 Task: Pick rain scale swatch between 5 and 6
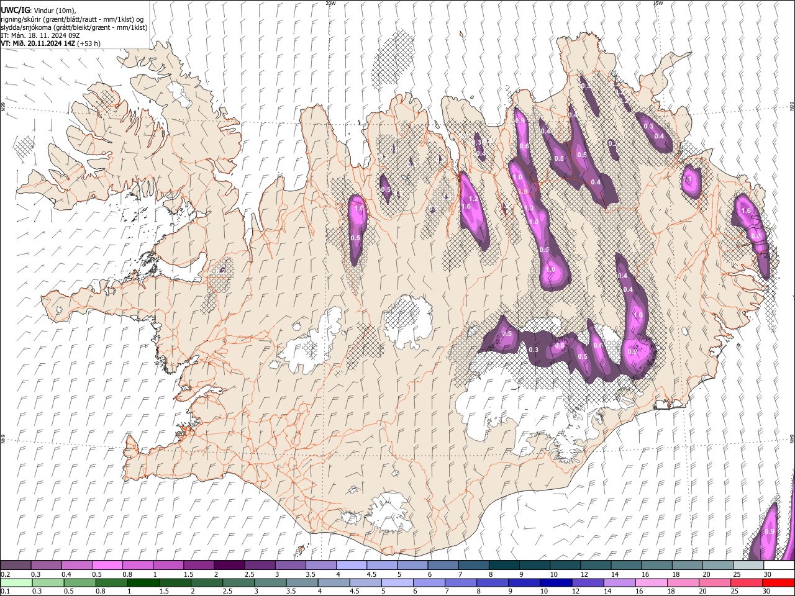pyautogui.click(x=397, y=582)
